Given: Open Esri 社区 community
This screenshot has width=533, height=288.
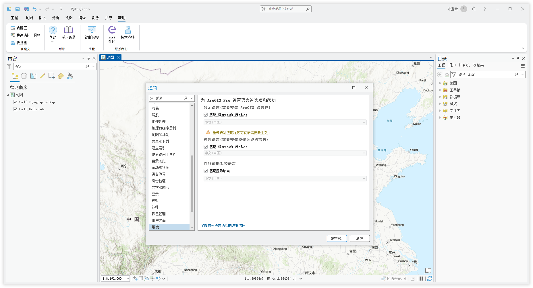Looking at the screenshot, I should [x=112, y=34].
